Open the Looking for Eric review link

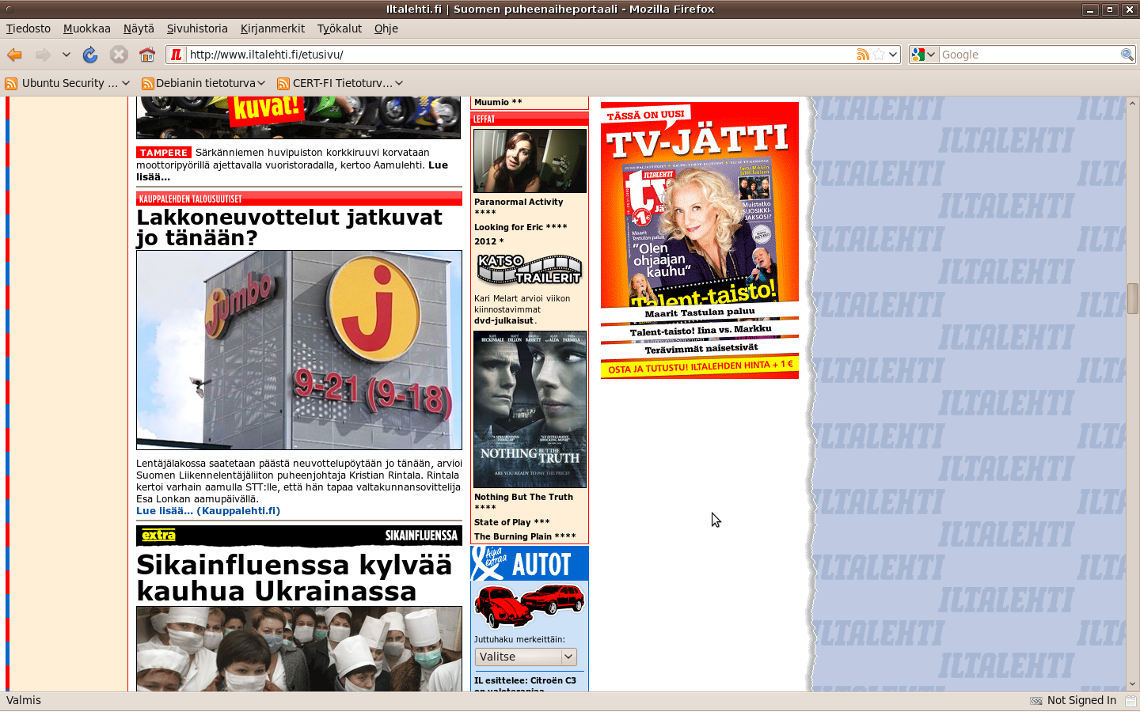[x=521, y=227]
